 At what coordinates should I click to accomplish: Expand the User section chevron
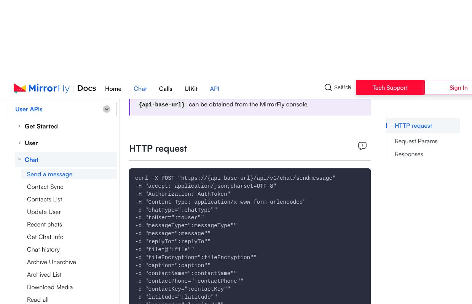(19, 143)
